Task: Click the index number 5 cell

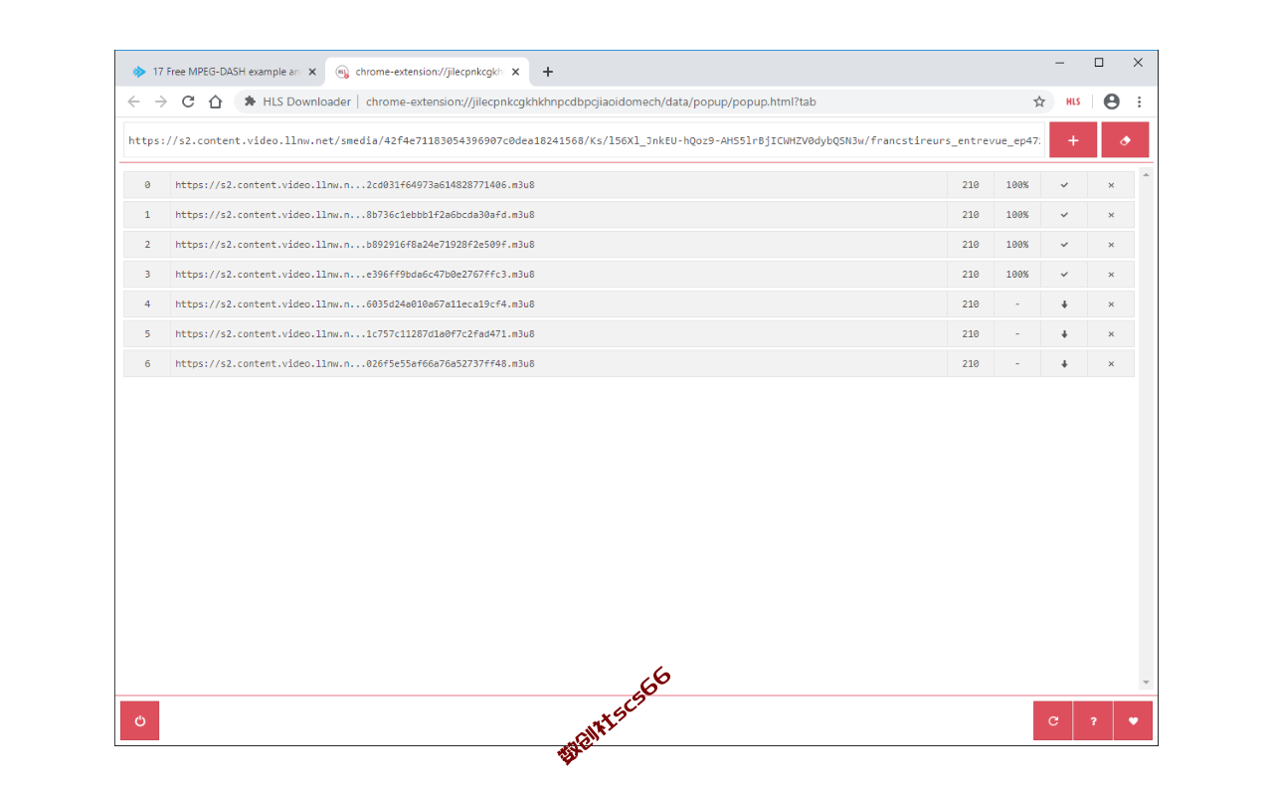Action: [147, 334]
